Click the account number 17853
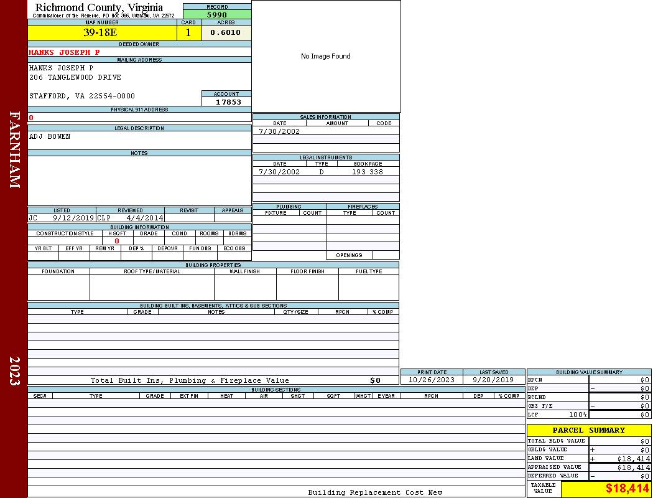Image resolution: width=653 pixels, height=498 pixels. click(x=228, y=102)
